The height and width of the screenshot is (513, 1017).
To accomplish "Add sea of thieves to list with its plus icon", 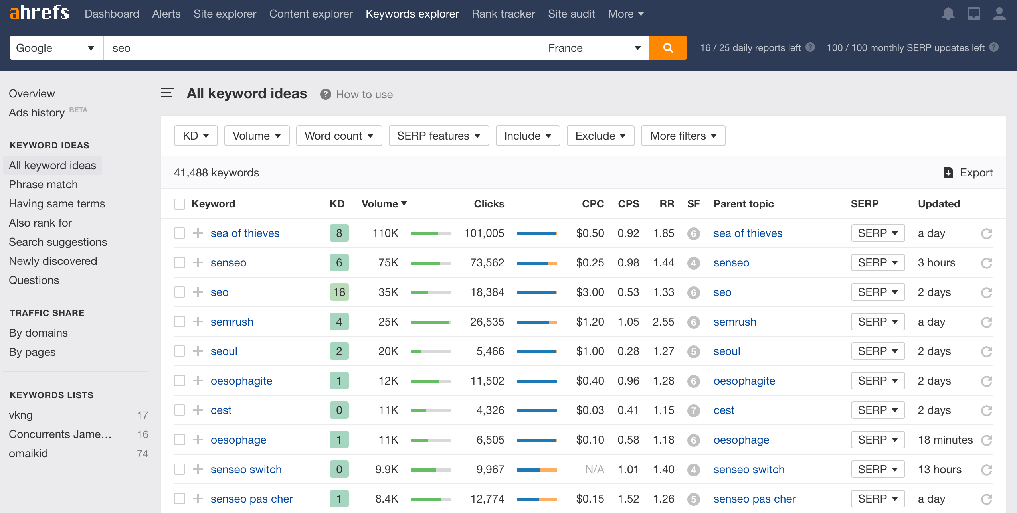I will click(x=198, y=233).
